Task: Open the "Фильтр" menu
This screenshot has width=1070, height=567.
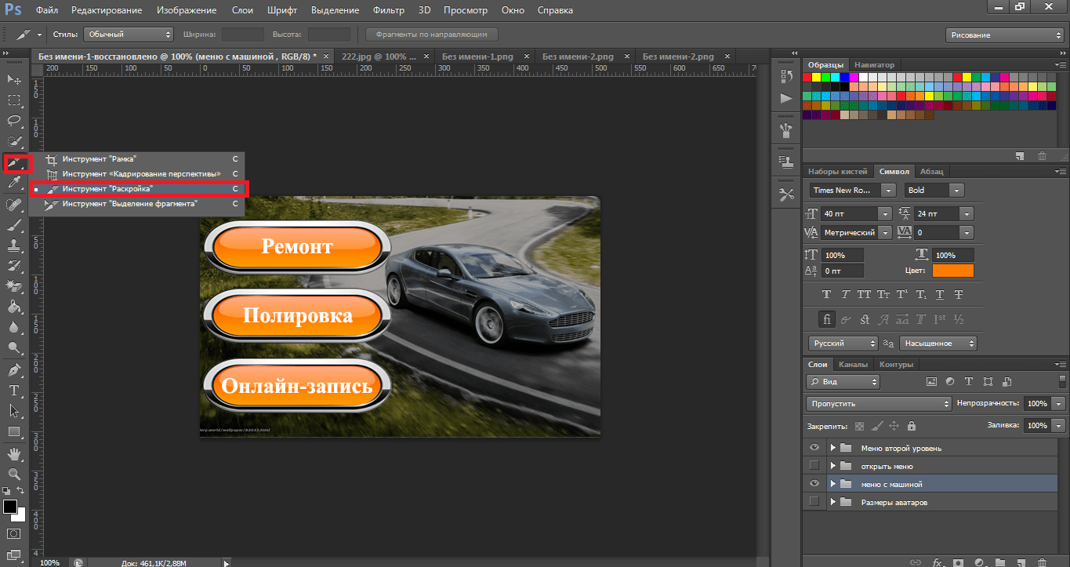Action: (x=388, y=10)
